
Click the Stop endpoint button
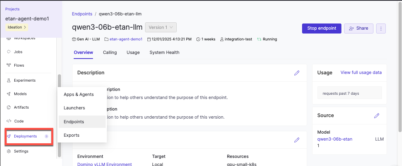pyautogui.click(x=321, y=29)
